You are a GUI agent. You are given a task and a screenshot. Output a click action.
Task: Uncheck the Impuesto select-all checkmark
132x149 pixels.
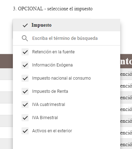tap(25, 25)
